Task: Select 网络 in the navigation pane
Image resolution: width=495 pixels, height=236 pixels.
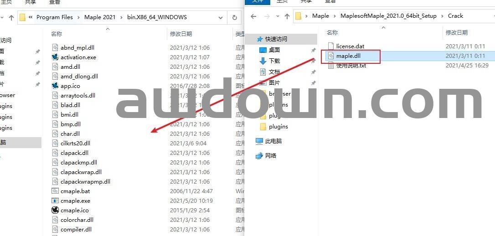Action: point(271,156)
